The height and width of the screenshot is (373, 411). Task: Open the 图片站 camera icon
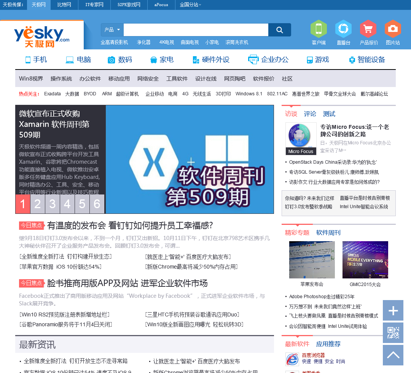(x=393, y=29)
